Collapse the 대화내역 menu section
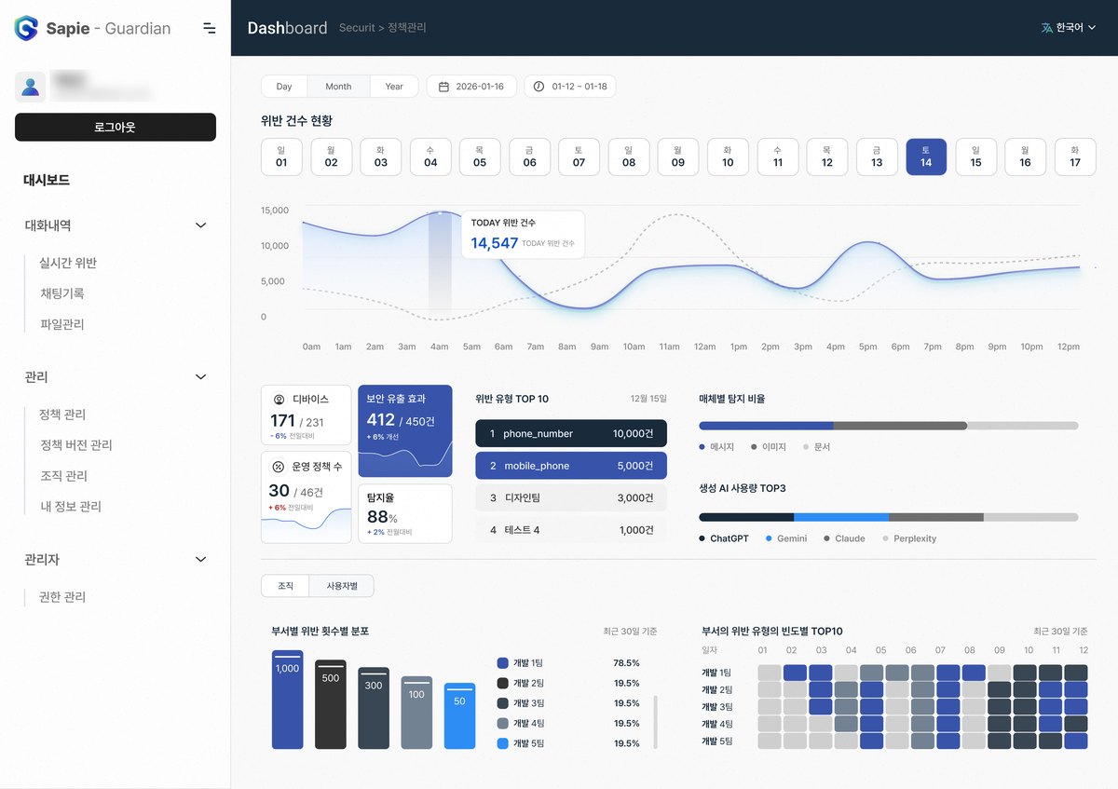Image resolution: width=1118 pixels, height=789 pixels. pos(200,225)
